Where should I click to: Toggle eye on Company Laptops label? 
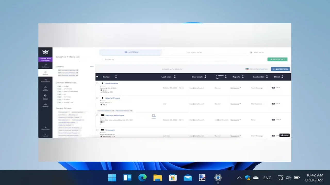click(x=77, y=70)
